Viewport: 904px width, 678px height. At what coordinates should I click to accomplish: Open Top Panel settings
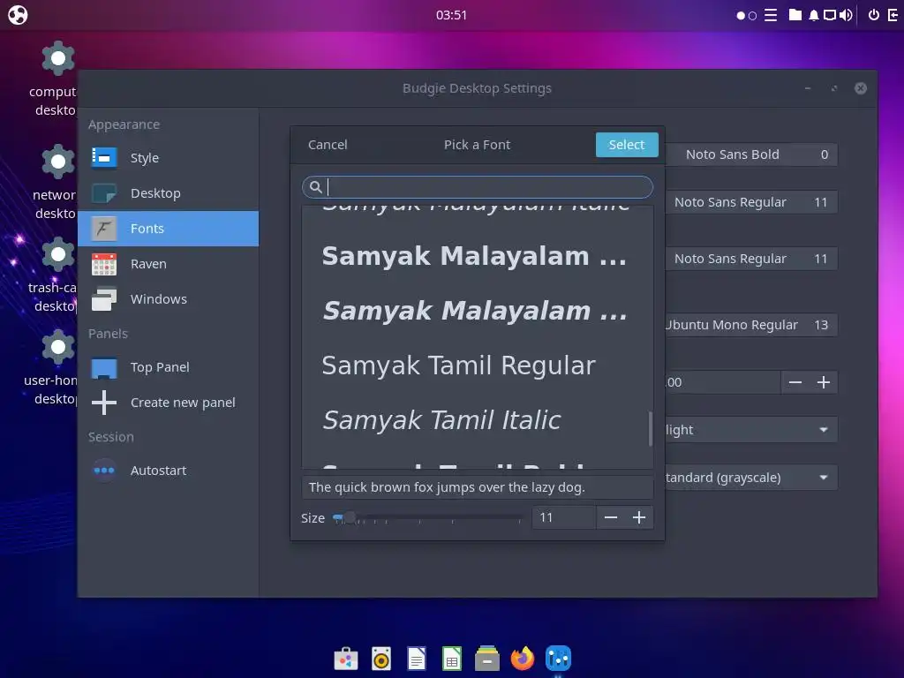point(168,367)
